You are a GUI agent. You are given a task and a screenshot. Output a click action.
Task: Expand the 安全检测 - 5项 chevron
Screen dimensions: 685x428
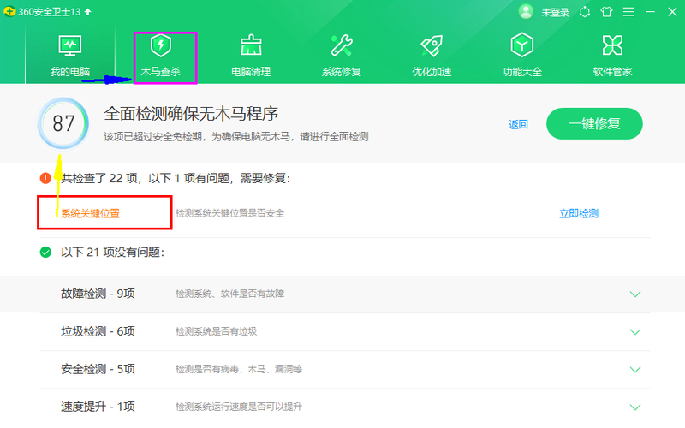[635, 369]
